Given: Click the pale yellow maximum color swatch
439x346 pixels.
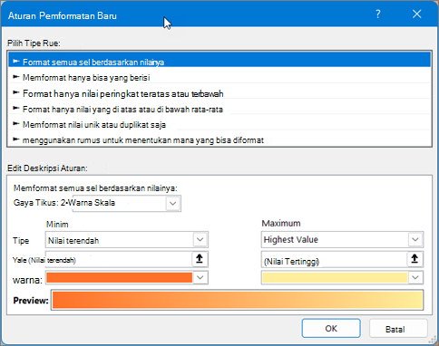Looking at the screenshot, I should pyautogui.click(x=335, y=277).
